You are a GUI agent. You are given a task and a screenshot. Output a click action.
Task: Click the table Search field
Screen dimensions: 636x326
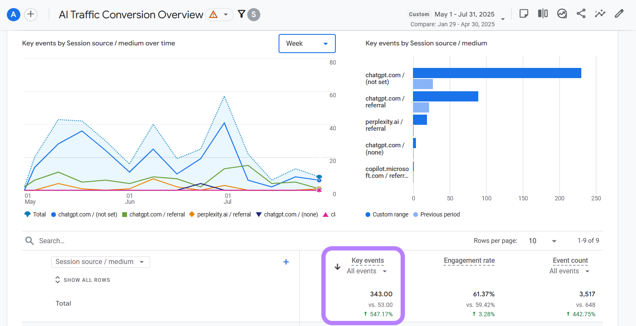(127, 241)
